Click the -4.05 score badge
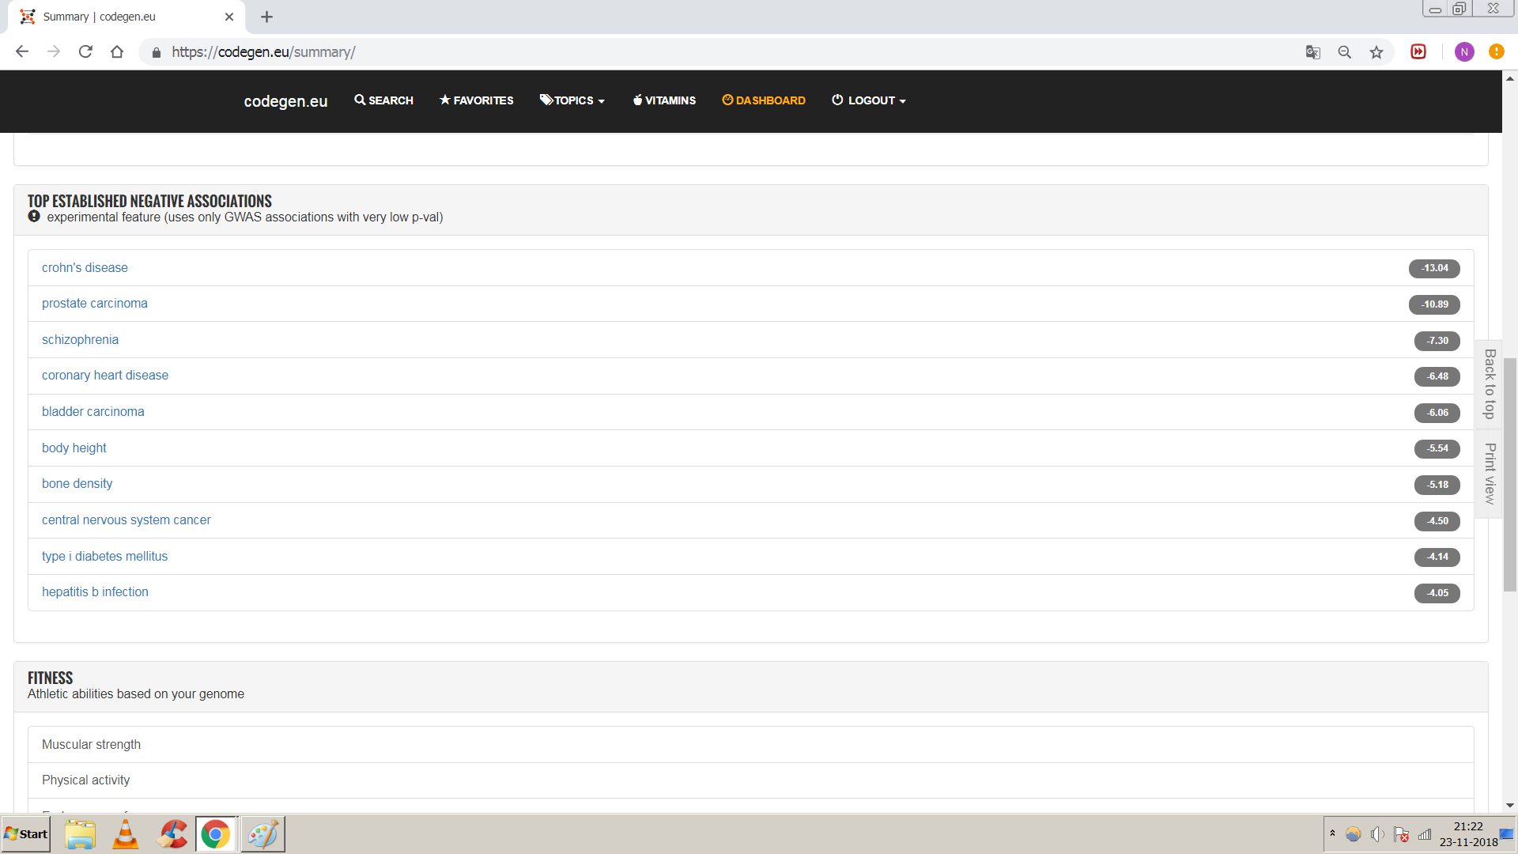The image size is (1518, 854). pyautogui.click(x=1437, y=593)
